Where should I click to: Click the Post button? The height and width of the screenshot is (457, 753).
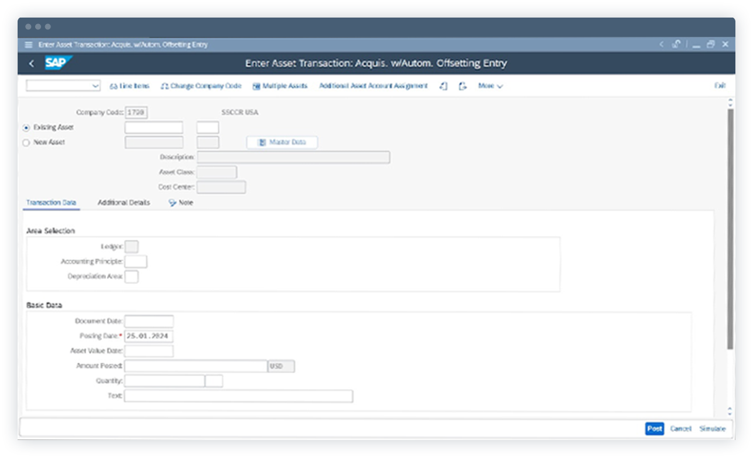tap(654, 428)
